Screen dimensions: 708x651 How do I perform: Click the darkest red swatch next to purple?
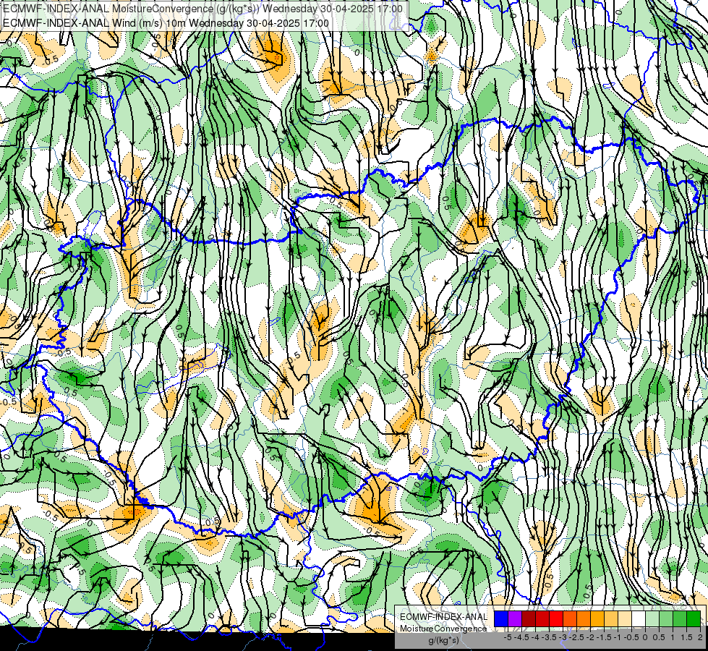[x=529, y=618]
